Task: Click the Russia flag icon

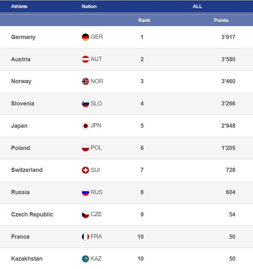Action: point(86,192)
